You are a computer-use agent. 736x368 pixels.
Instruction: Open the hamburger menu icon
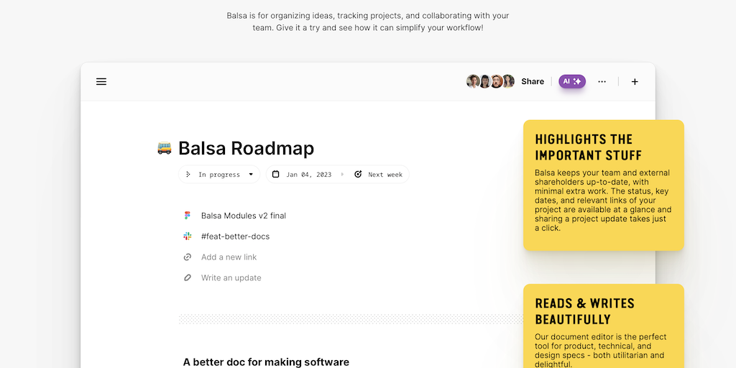101,82
